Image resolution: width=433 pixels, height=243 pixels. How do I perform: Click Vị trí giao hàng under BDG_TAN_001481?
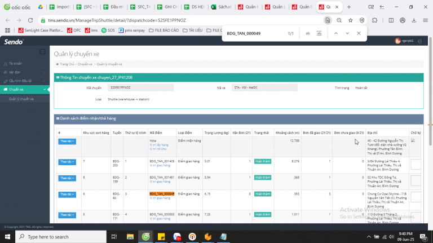click(x=160, y=182)
